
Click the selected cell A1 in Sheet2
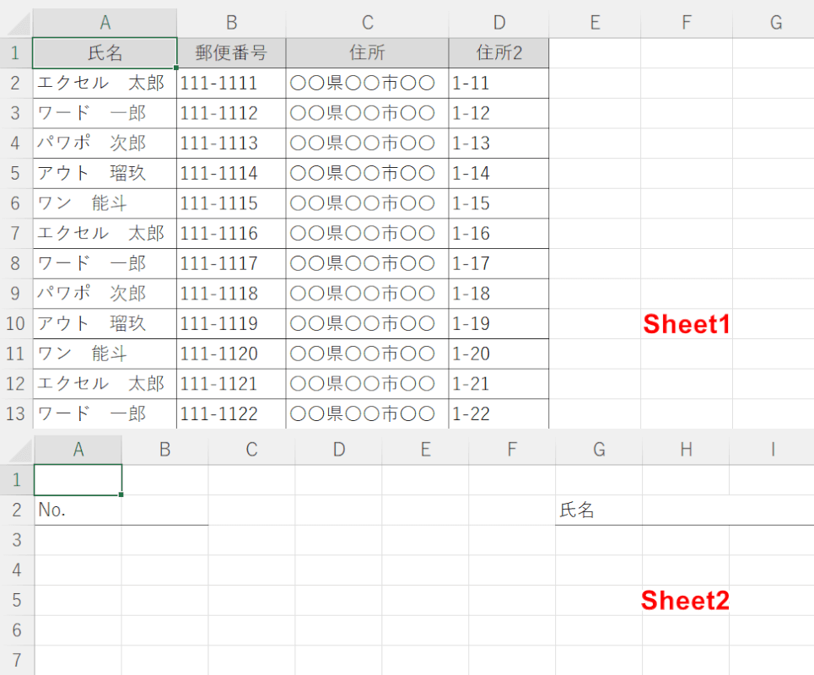pos(78,480)
